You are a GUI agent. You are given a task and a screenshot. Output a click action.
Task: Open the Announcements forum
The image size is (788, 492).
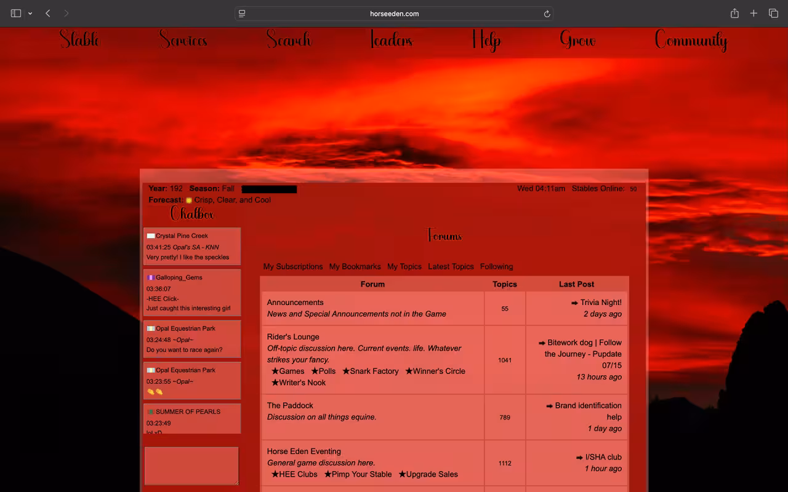[x=295, y=303]
